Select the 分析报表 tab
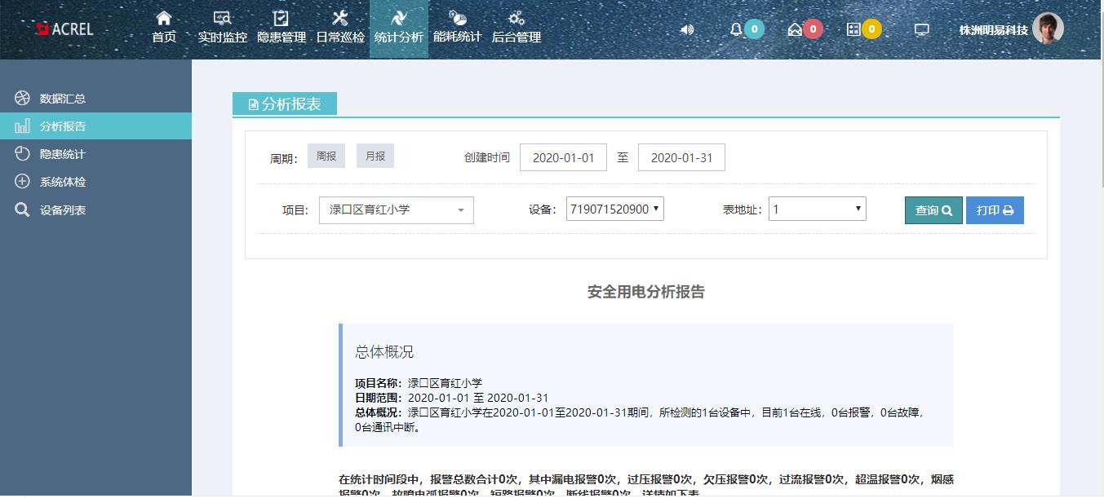 (x=285, y=103)
